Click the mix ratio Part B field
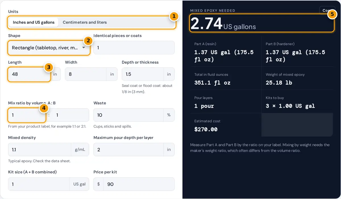The width and height of the screenshot is (341, 199). click(71, 115)
